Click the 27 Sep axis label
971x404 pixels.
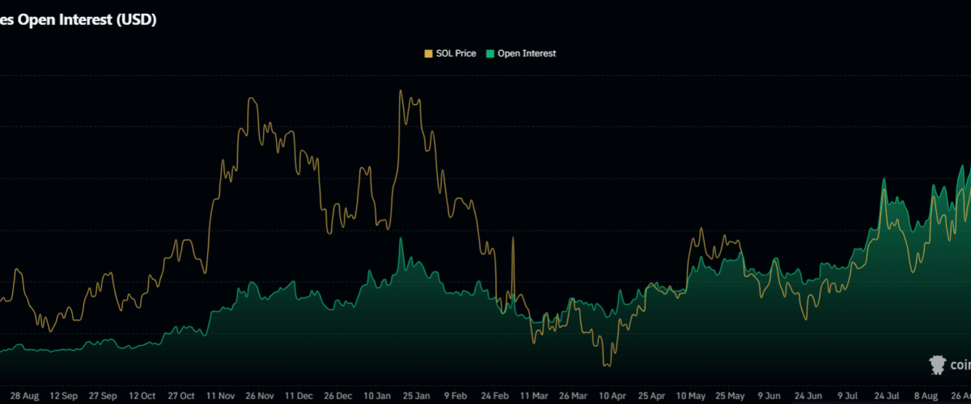pos(103,396)
